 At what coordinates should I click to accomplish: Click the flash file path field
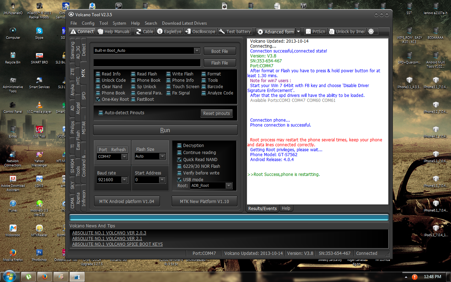147,63
